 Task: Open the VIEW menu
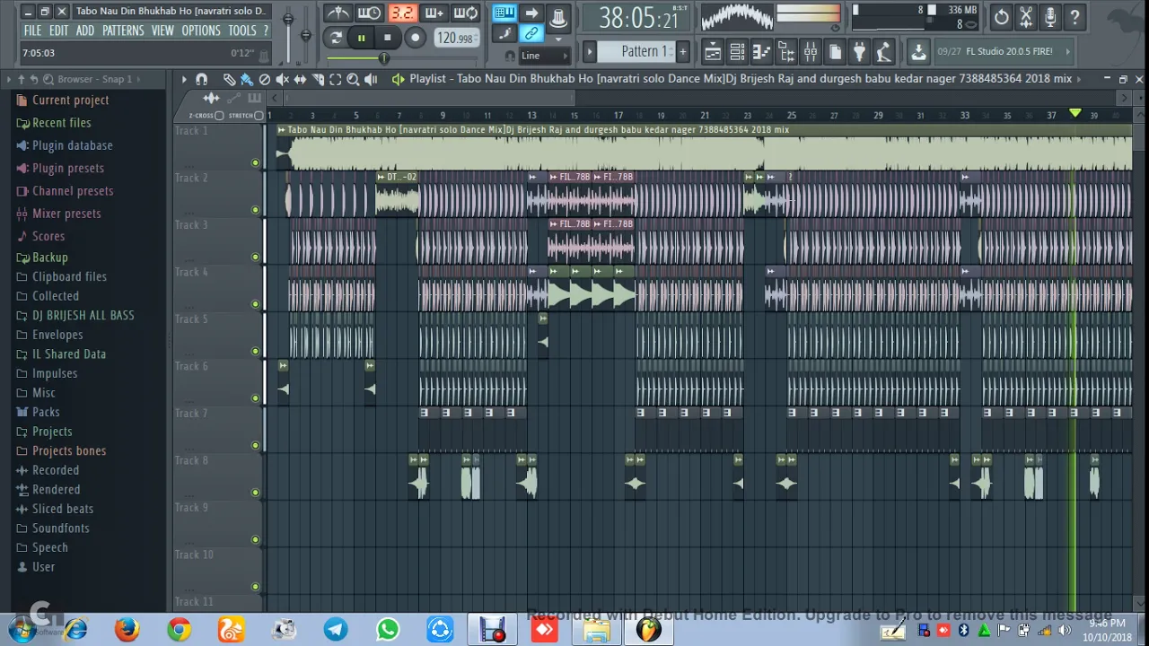pos(162,31)
